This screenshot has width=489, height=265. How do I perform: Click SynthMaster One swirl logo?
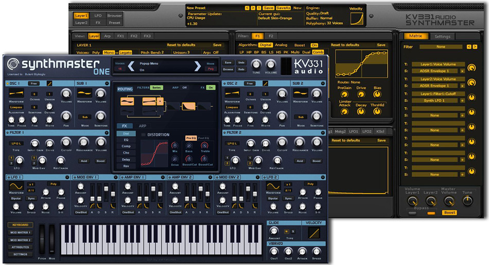13,64
